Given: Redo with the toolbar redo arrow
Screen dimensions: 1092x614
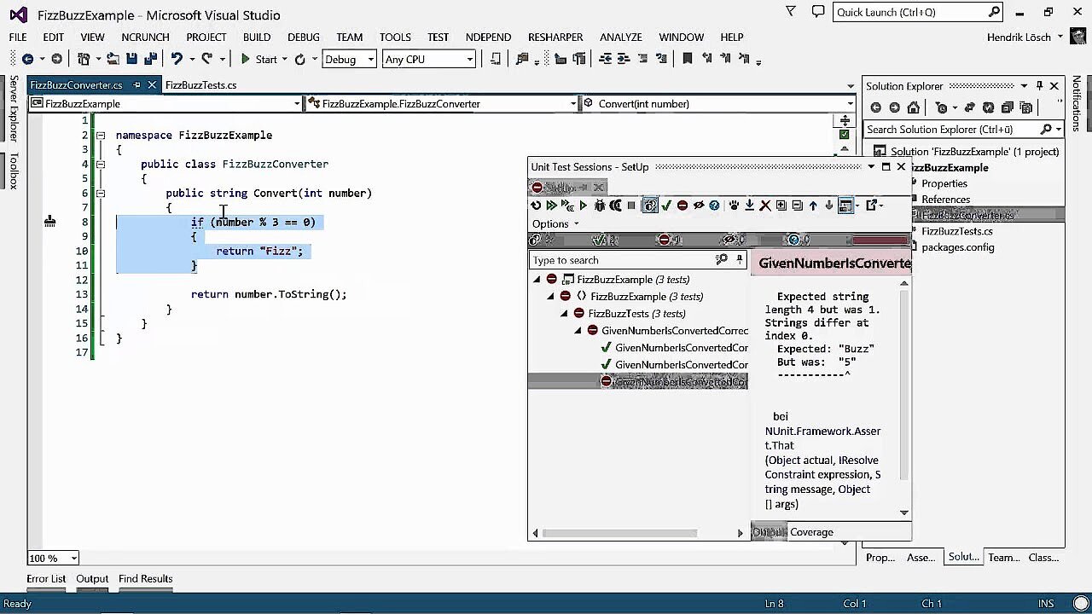Looking at the screenshot, I should click(x=206, y=59).
